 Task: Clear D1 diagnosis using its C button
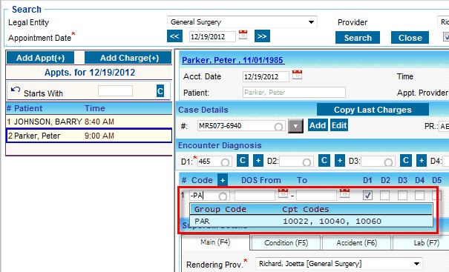coord(243,161)
